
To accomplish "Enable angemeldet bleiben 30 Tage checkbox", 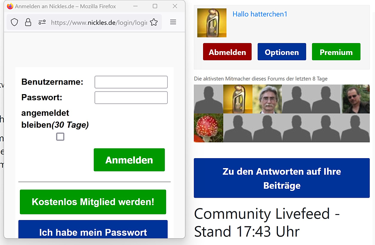I will pos(60,137).
